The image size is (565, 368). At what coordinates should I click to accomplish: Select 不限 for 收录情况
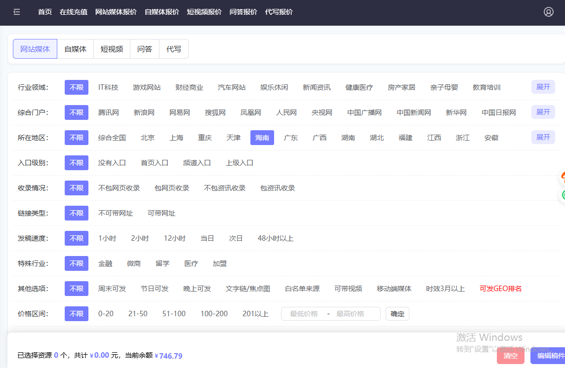point(77,188)
